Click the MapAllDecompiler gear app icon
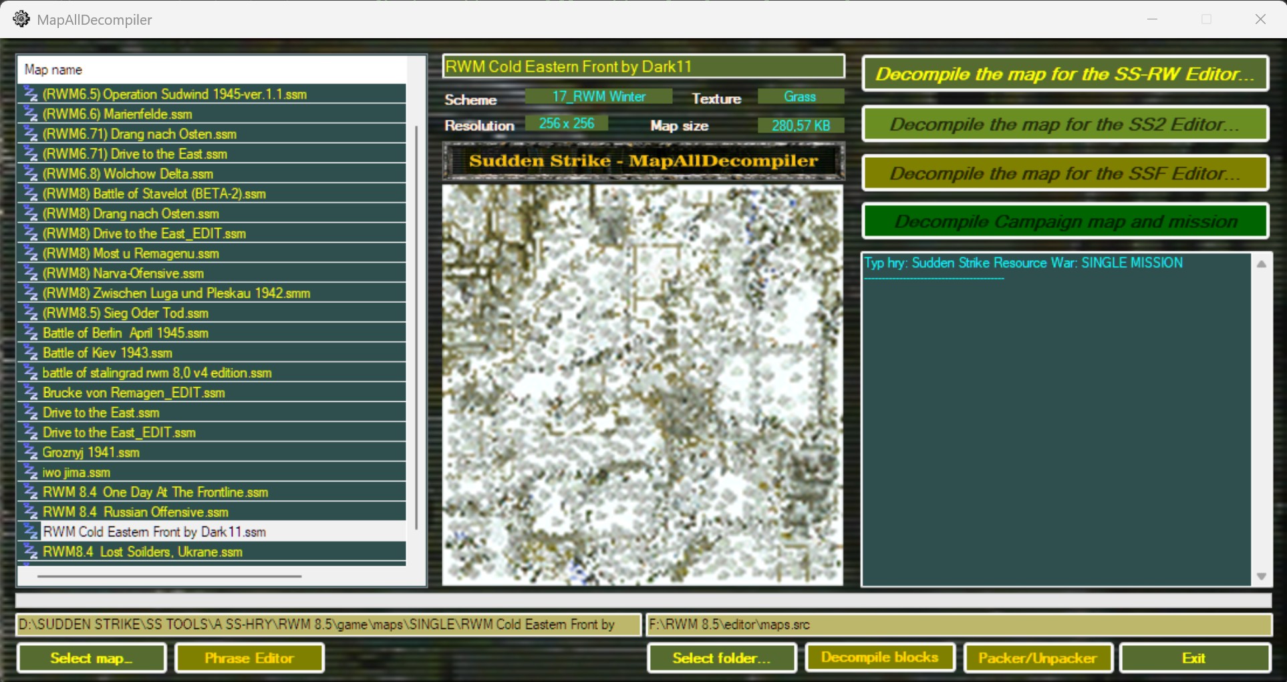This screenshot has height=682, width=1287. click(x=21, y=19)
